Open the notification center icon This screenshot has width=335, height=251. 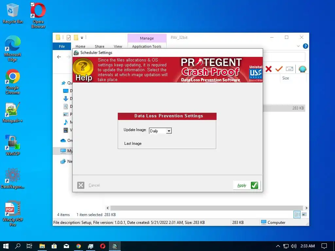[x=324, y=246]
